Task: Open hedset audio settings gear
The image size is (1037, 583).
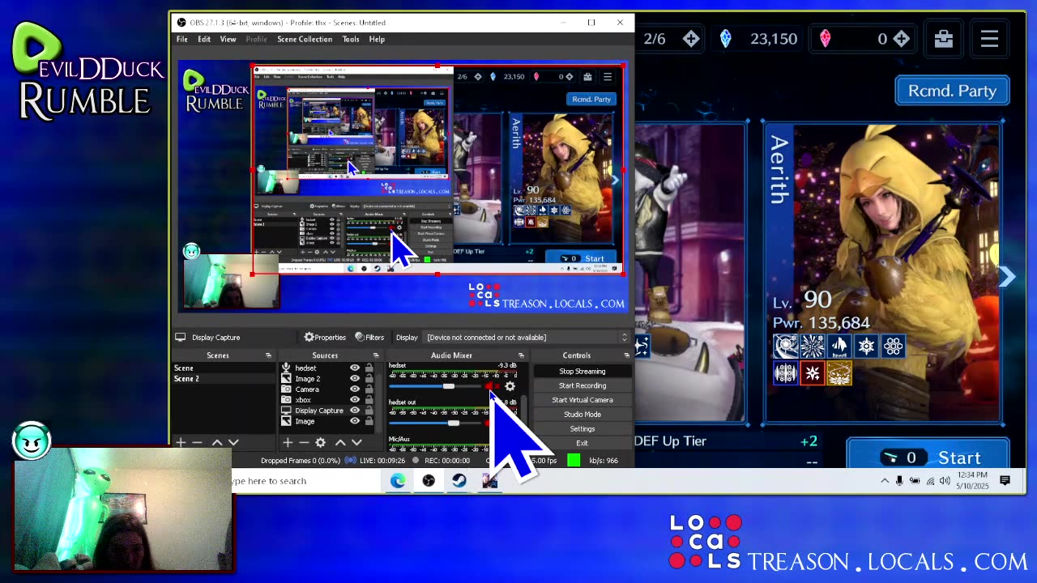Action: 510,386
